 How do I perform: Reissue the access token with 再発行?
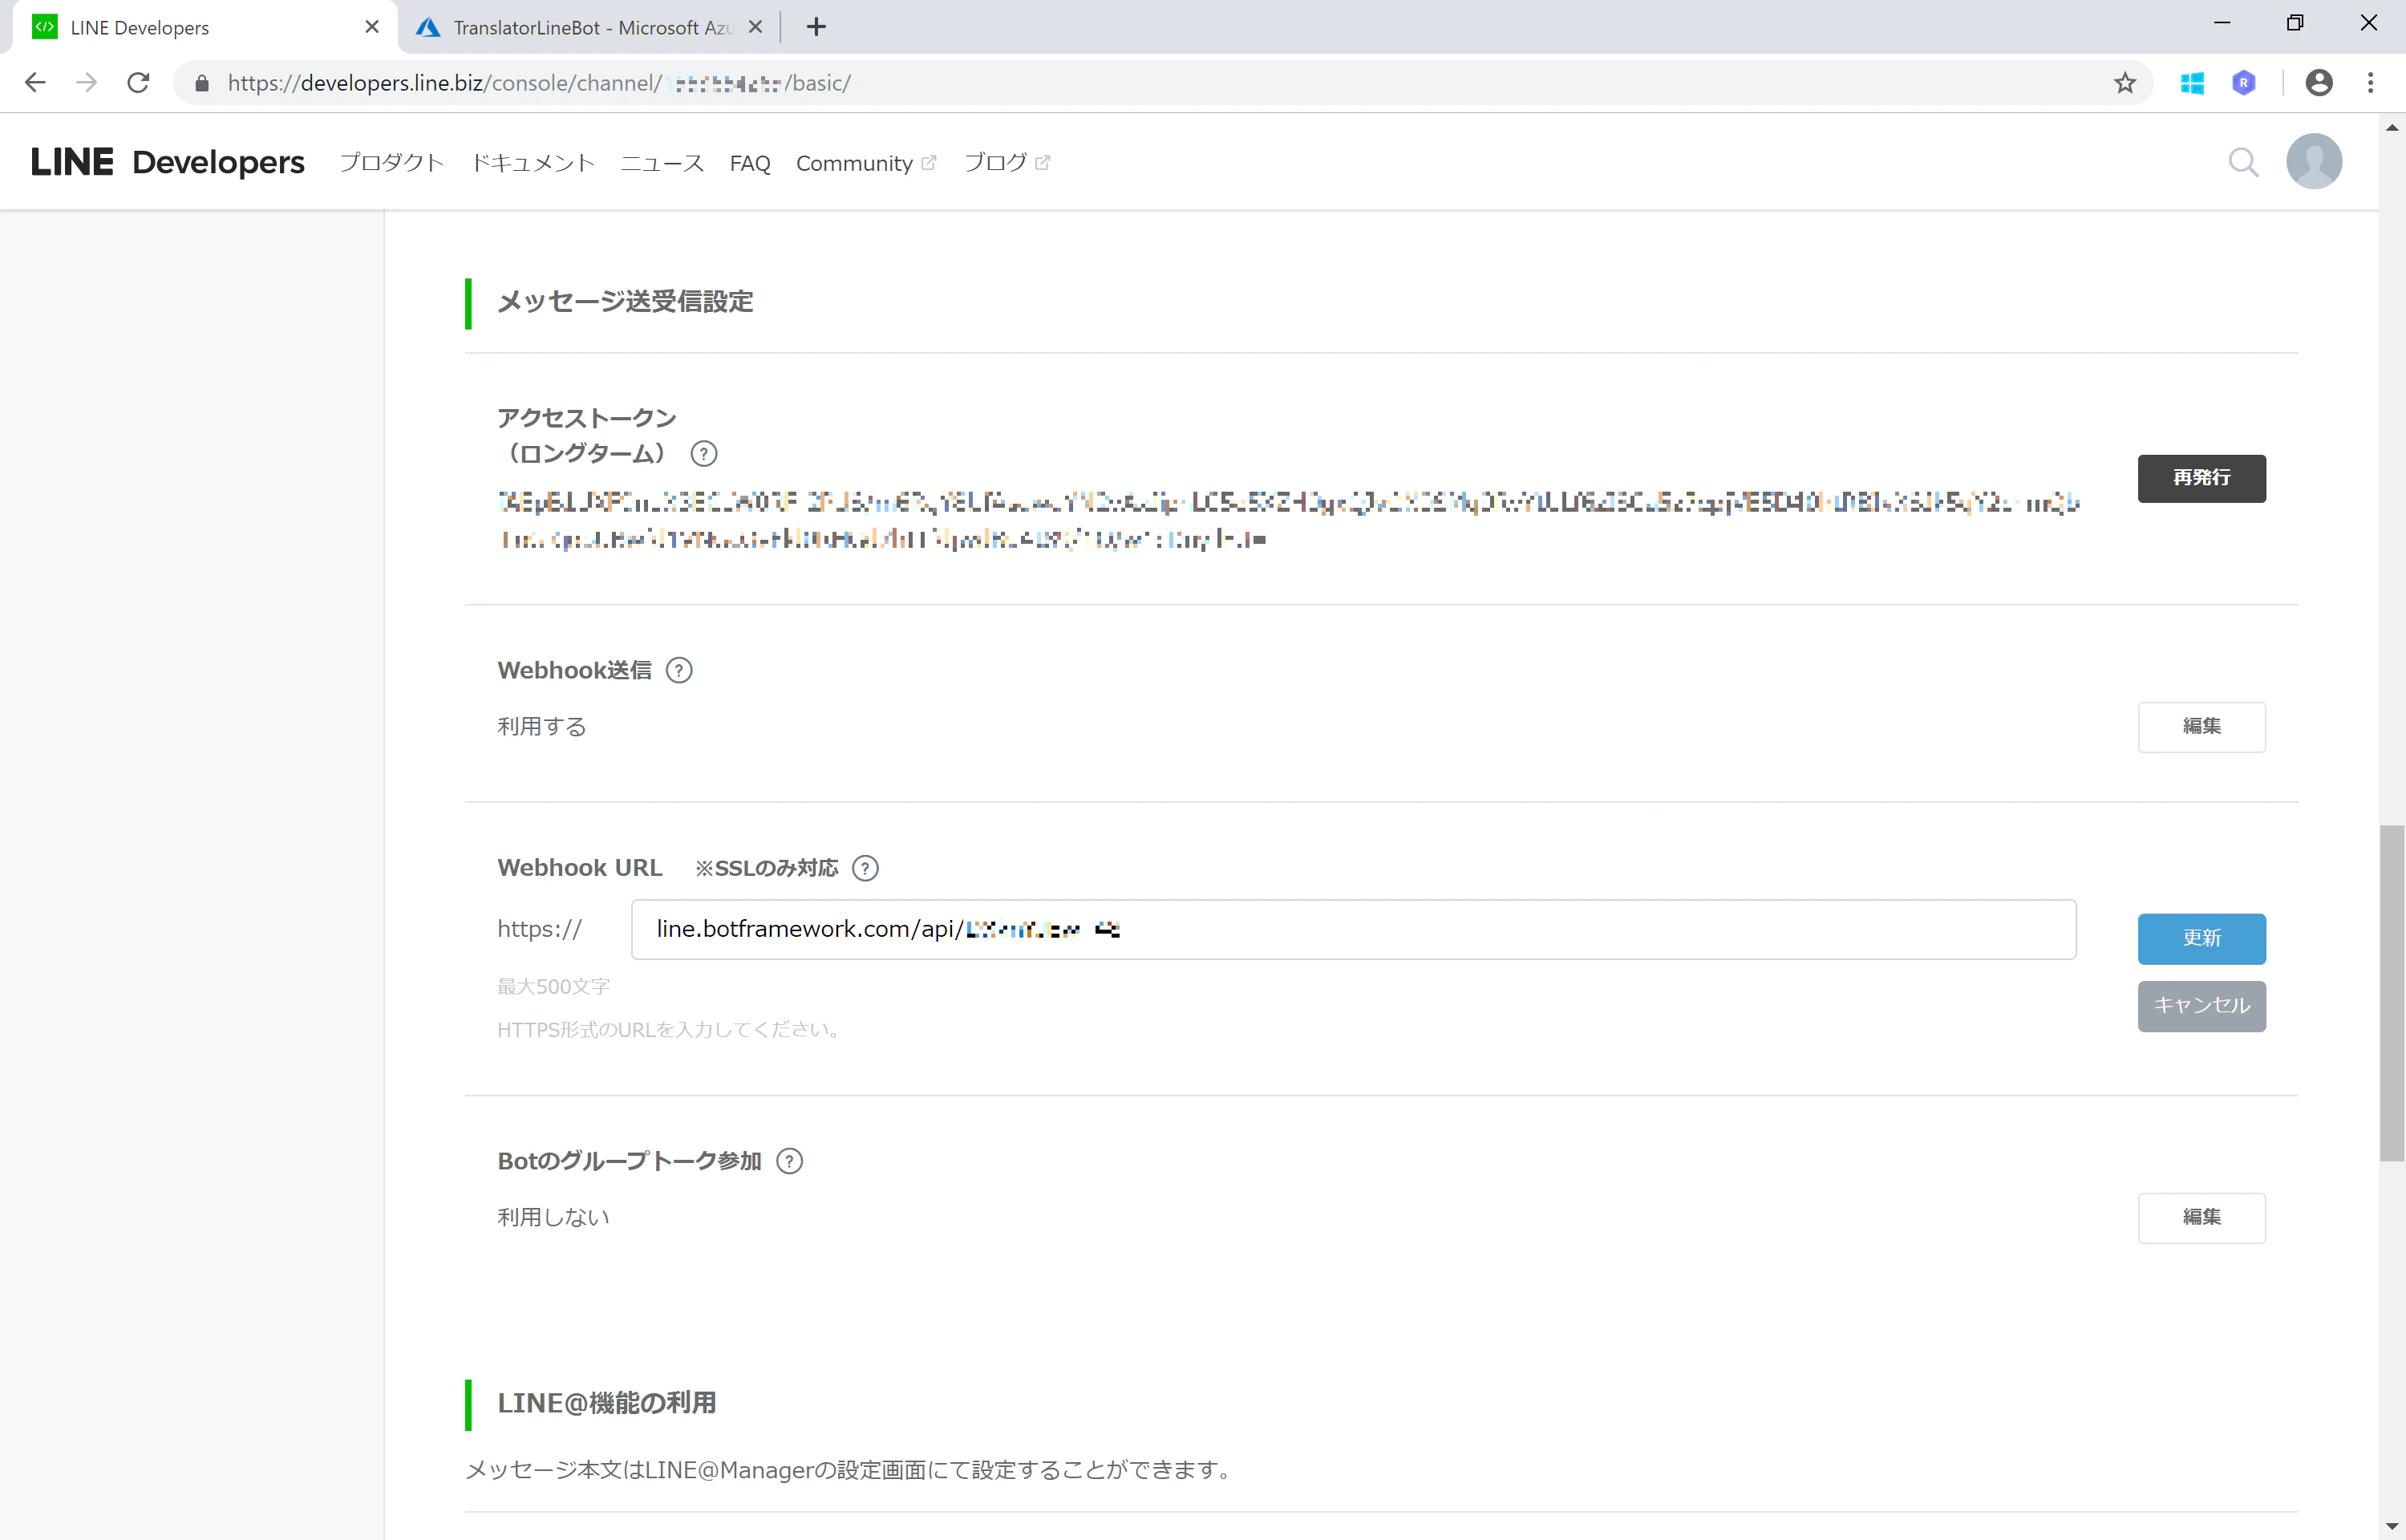coord(2201,478)
